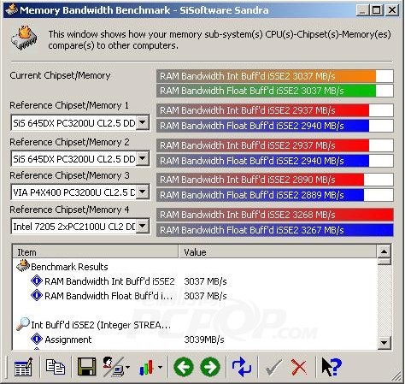Click the memory chip icon near description
The image size is (405, 384).
(x=24, y=38)
